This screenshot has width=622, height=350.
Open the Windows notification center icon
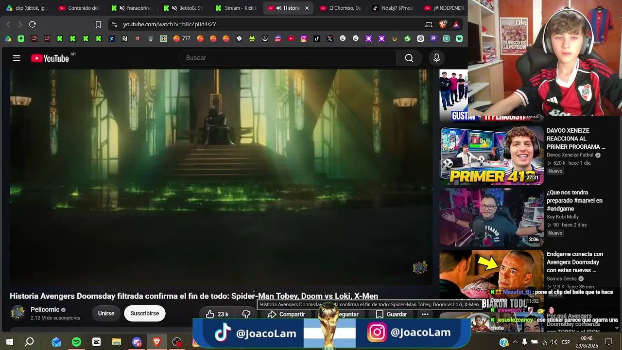pyautogui.click(x=608, y=342)
